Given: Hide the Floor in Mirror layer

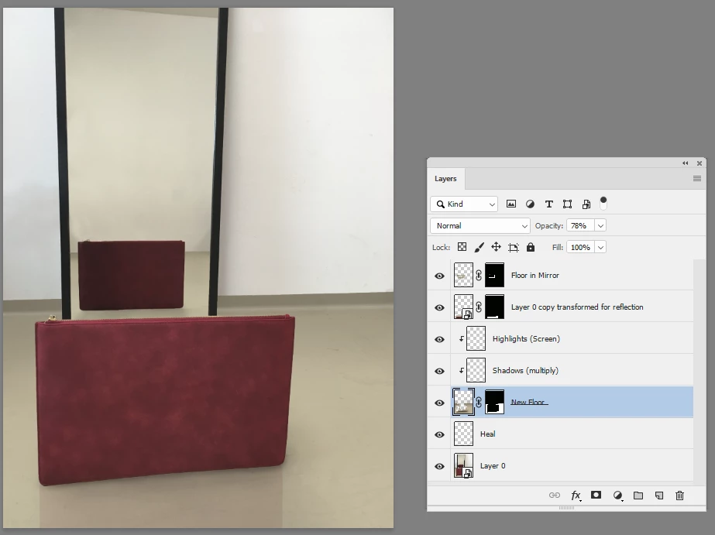Looking at the screenshot, I should pos(439,276).
